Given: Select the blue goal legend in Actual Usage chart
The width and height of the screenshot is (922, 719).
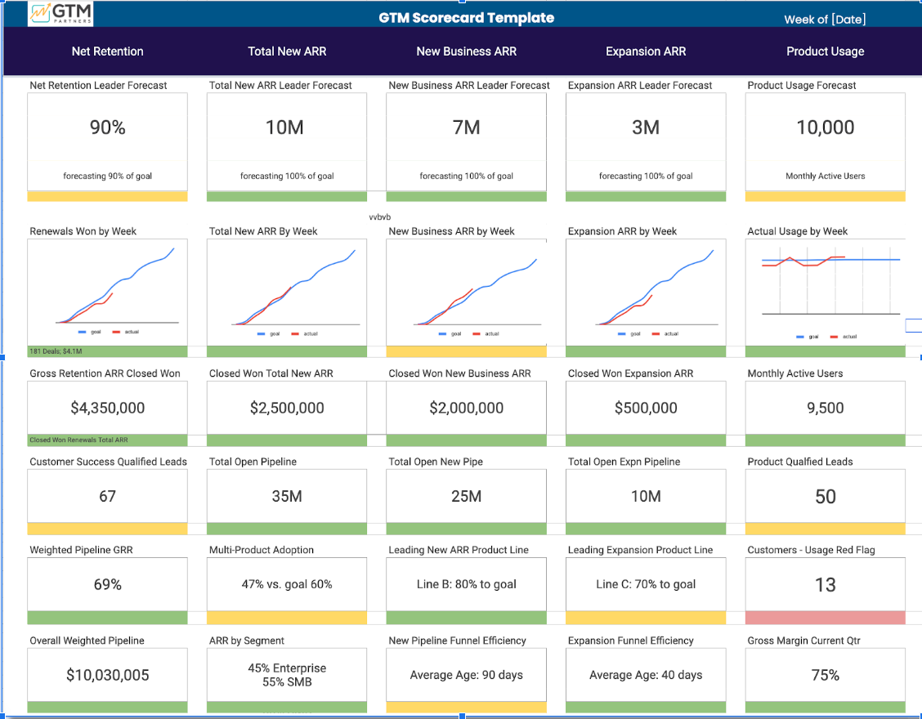Looking at the screenshot, I should pyautogui.click(x=799, y=335).
